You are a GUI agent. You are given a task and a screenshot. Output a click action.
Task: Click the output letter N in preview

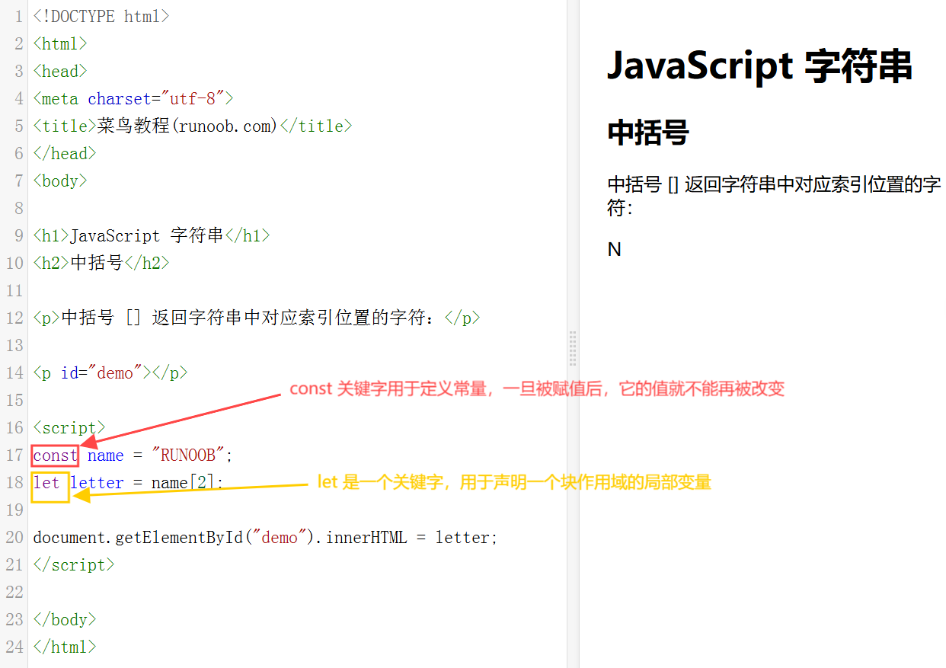pyautogui.click(x=615, y=249)
